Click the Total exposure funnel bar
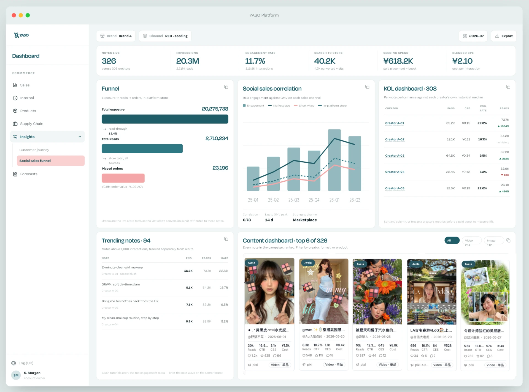Viewport: 529px width, 392px height. tap(165, 119)
